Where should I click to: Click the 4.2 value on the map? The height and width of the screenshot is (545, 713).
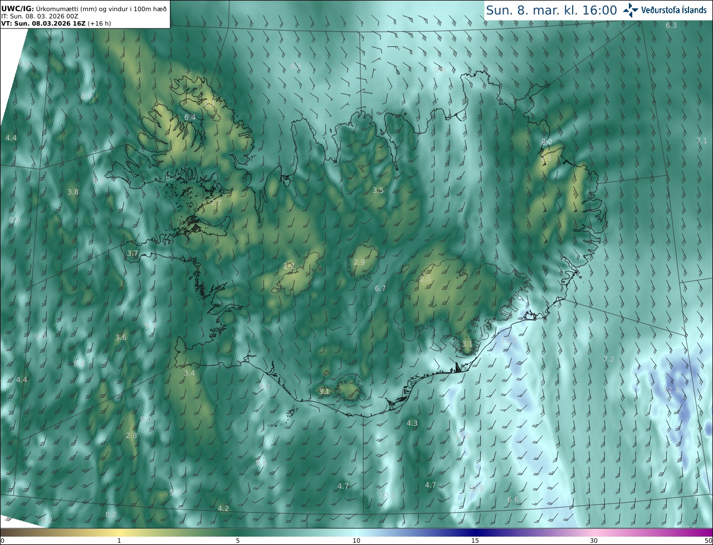(x=223, y=508)
